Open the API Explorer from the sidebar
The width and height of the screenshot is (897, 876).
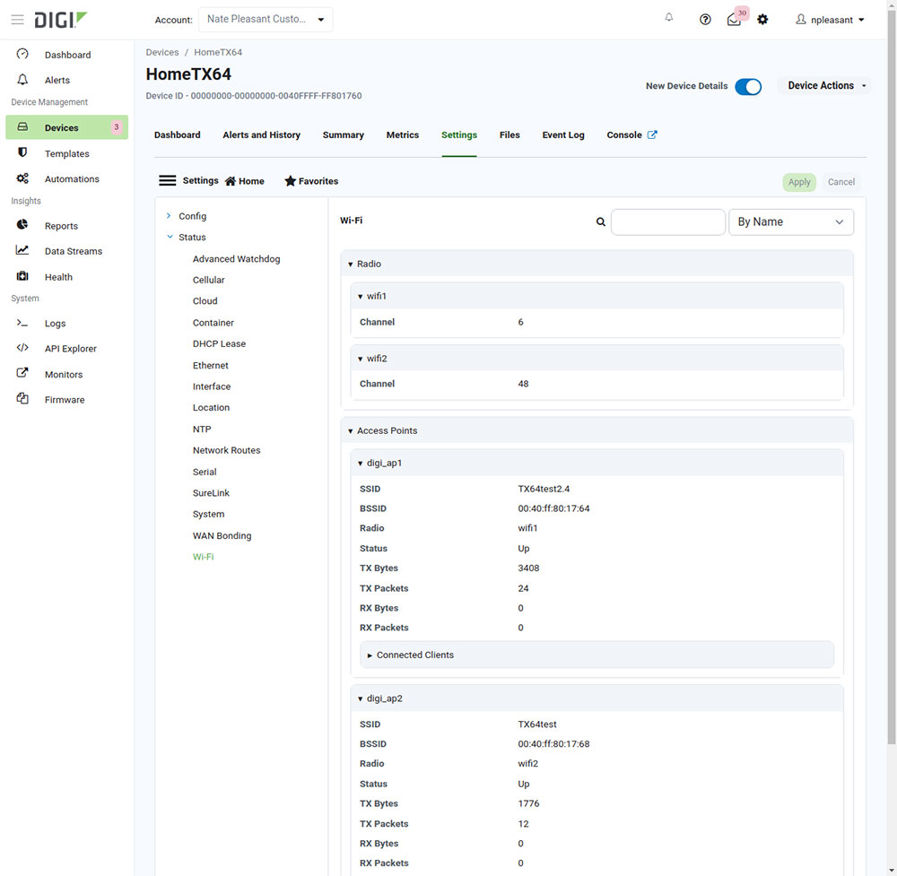[70, 348]
